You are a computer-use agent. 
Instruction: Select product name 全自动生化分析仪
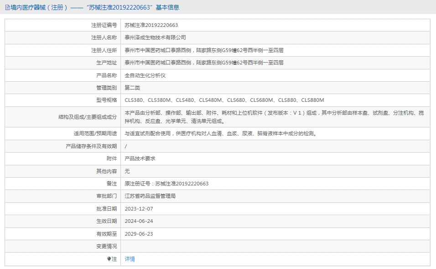tap(145, 75)
